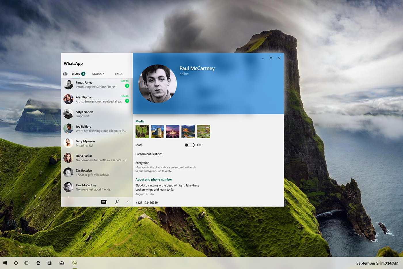
Task: Click Panos Paney's avatar picture
Action: pyautogui.click(x=68, y=85)
